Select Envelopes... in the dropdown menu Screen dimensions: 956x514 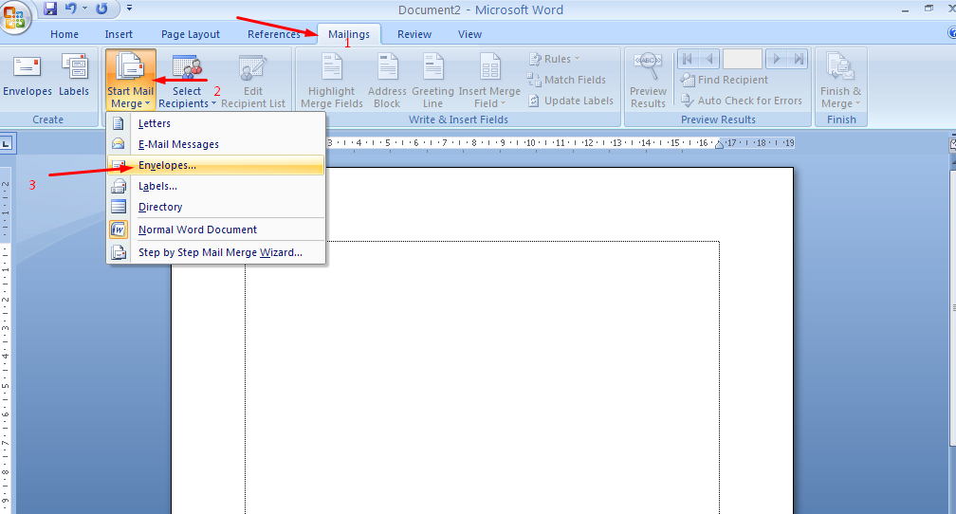(x=216, y=165)
